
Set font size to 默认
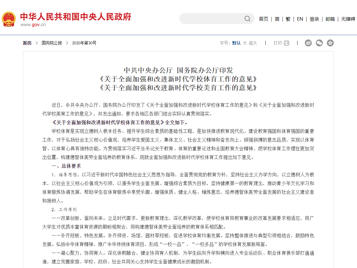tap(236, 43)
